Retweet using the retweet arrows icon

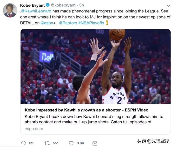47,143
